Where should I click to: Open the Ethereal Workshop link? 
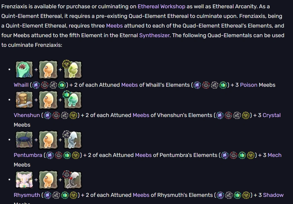(162, 7)
